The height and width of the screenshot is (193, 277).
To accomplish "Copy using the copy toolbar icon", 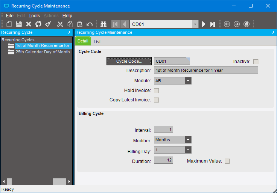I will pos(70,24).
